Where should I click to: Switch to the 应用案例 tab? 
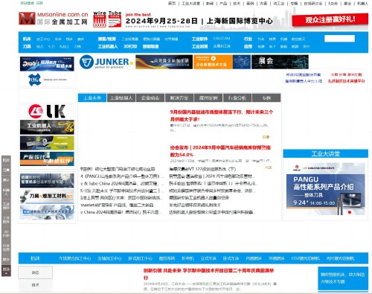(208, 98)
